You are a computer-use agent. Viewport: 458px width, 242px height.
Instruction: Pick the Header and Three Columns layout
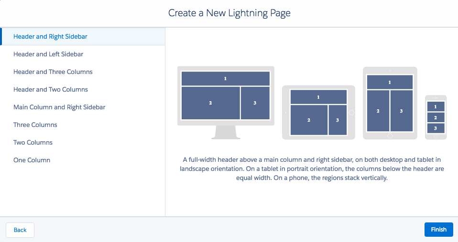pos(83,72)
